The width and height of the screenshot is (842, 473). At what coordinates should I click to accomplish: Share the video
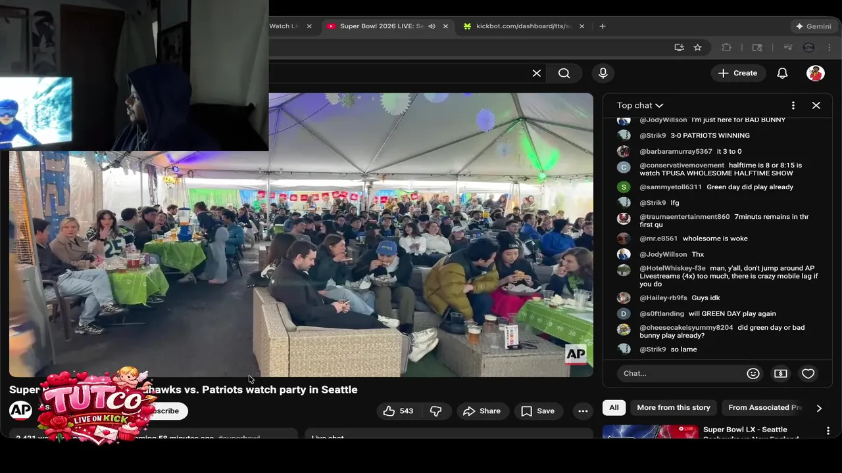coord(483,411)
